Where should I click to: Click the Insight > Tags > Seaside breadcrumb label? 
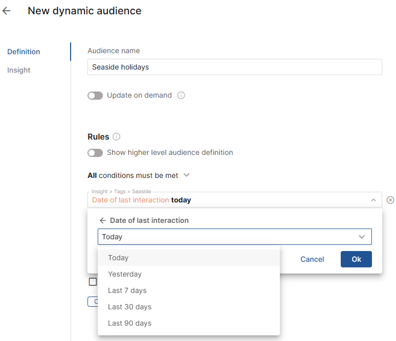121,191
